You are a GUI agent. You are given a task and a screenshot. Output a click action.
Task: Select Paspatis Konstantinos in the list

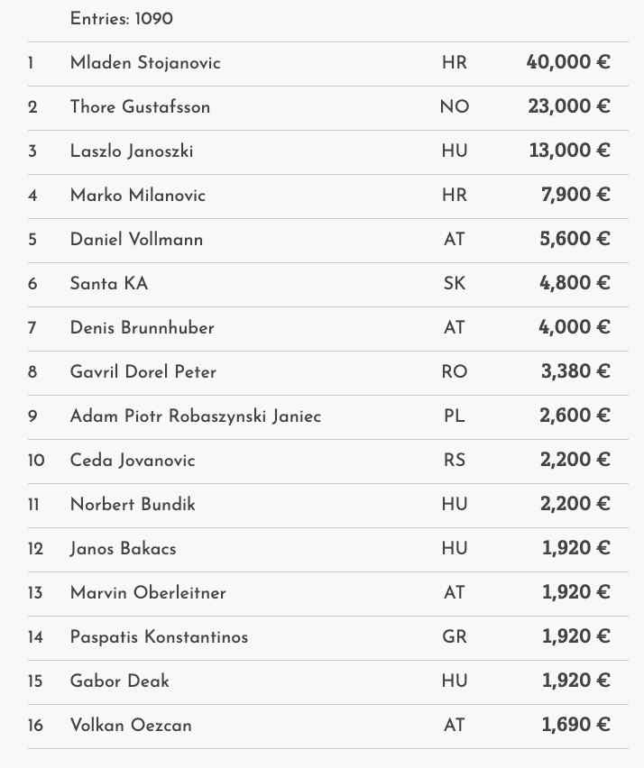coord(159,637)
